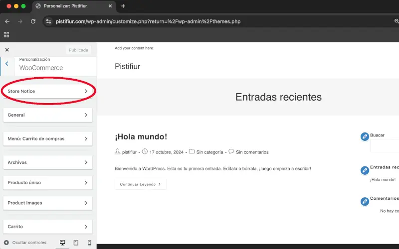399x249 pixels.
Task: Go back using the blue chevron arrow
Action: point(7,64)
